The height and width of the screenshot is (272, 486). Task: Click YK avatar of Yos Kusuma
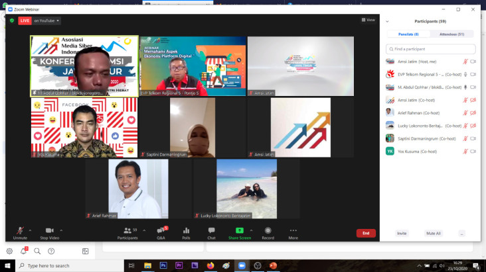pos(390,151)
